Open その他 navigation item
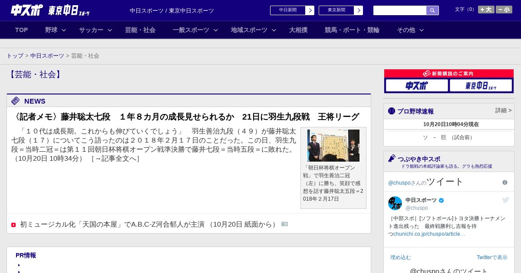521x273 pixels. (x=406, y=30)
